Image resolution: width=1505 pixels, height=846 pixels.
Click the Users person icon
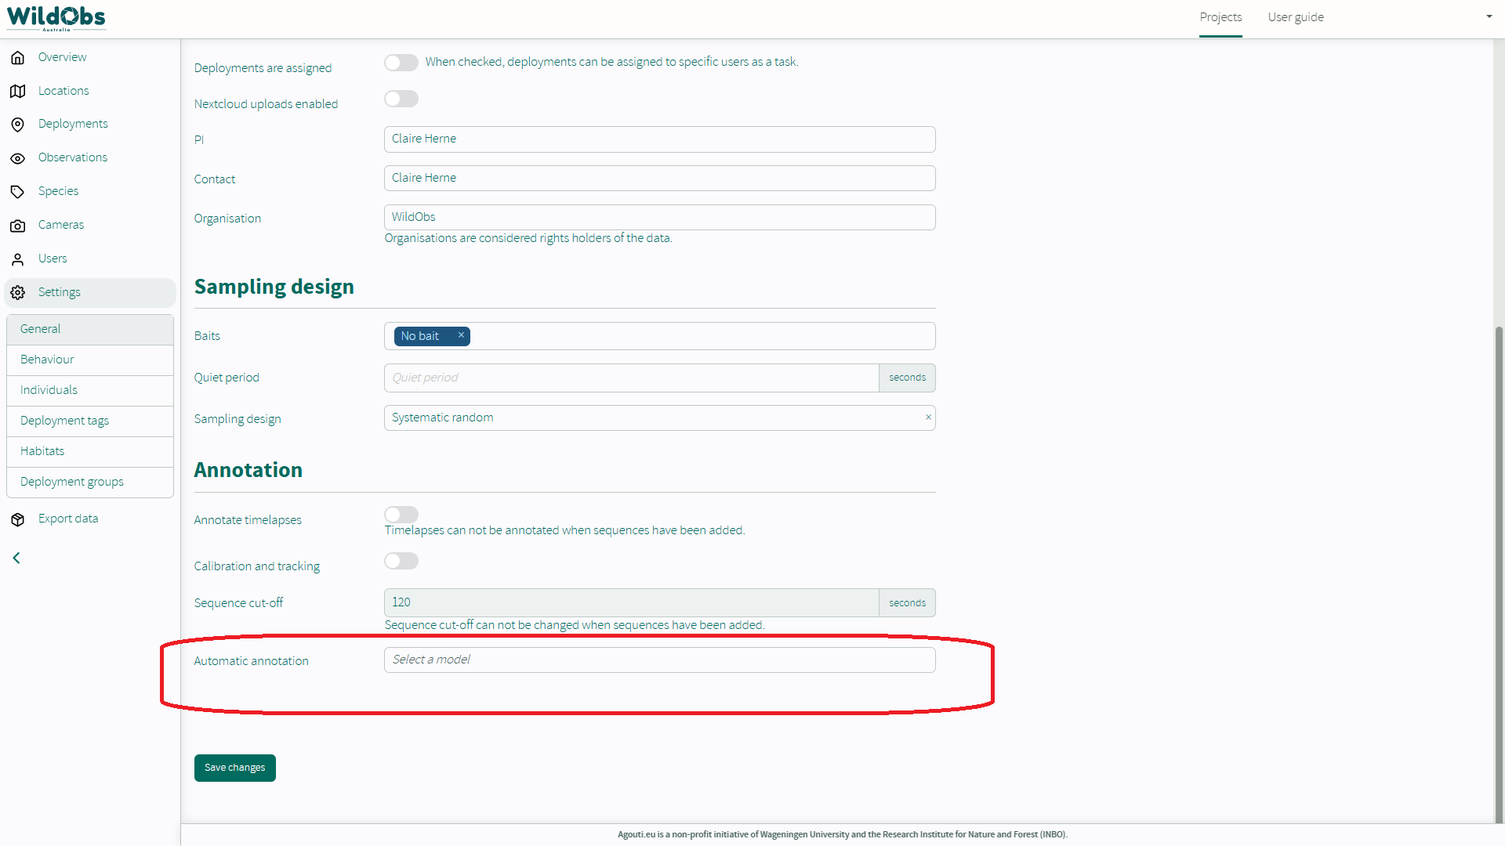pos(17,259)
